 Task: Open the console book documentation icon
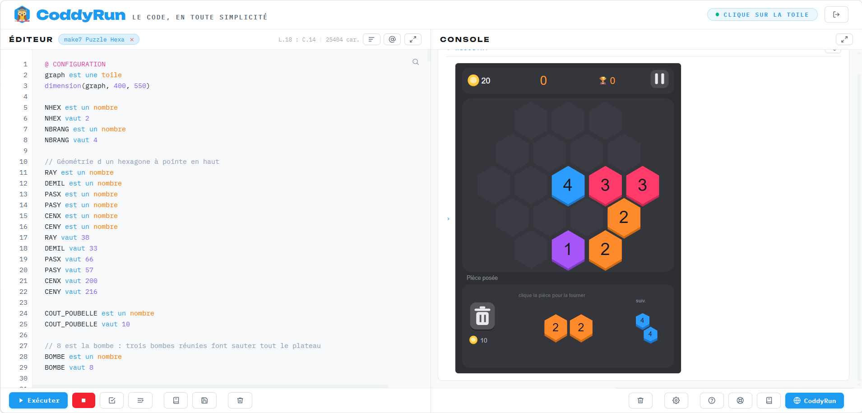coord(769,400)
